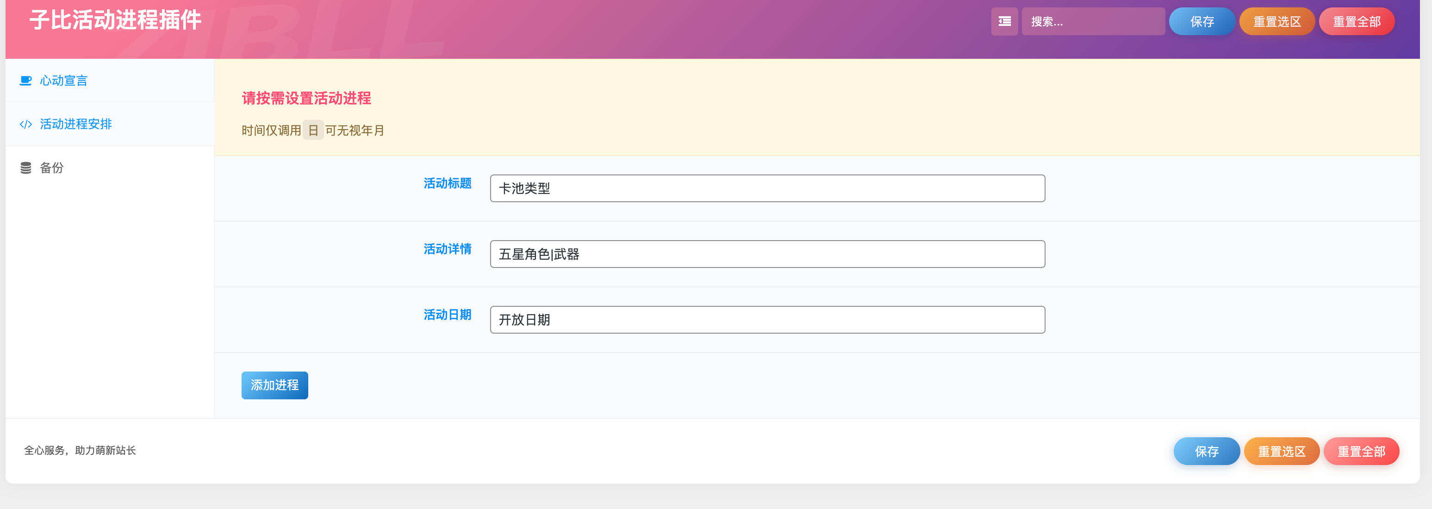This screenshot has height=509, width=1432.
Task: Click the 活动日期 field showing 开放日期
Action: (767, 320)
